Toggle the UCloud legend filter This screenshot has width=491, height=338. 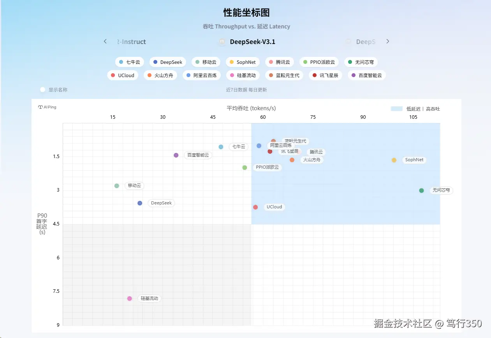point(123,75)
